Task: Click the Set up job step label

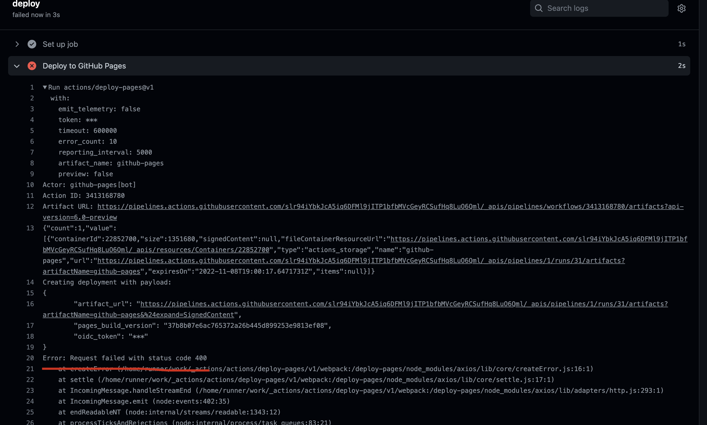Action: [x=60, y=44]
